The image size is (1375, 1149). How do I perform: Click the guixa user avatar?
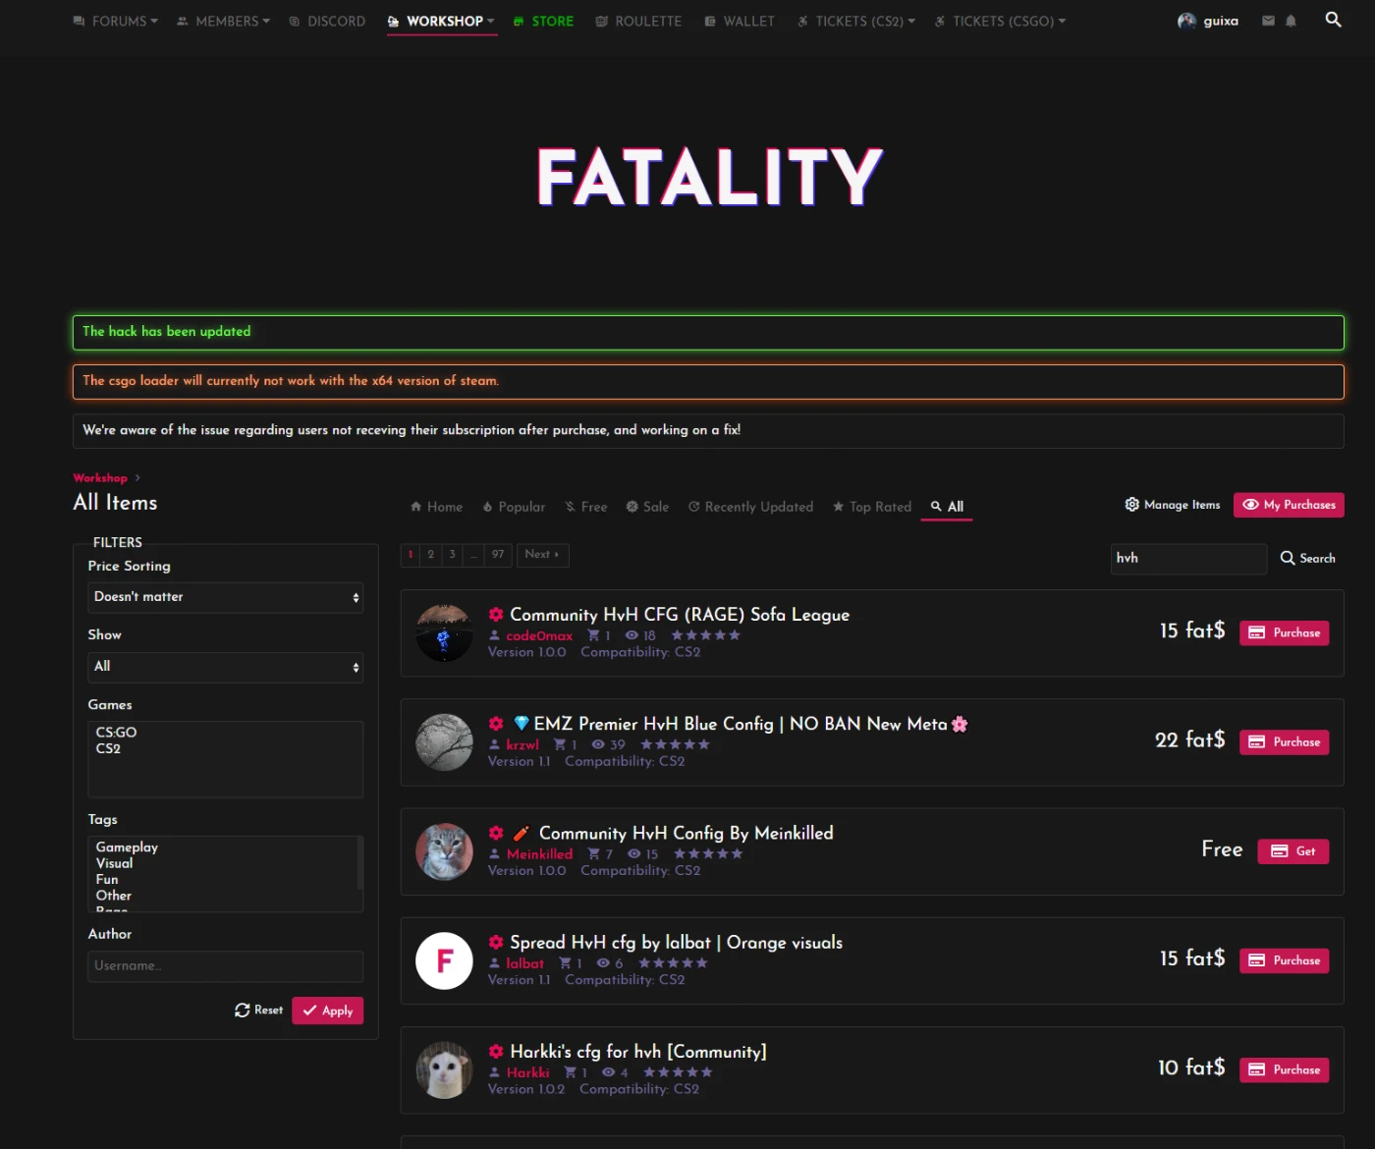coord(1186,21)
